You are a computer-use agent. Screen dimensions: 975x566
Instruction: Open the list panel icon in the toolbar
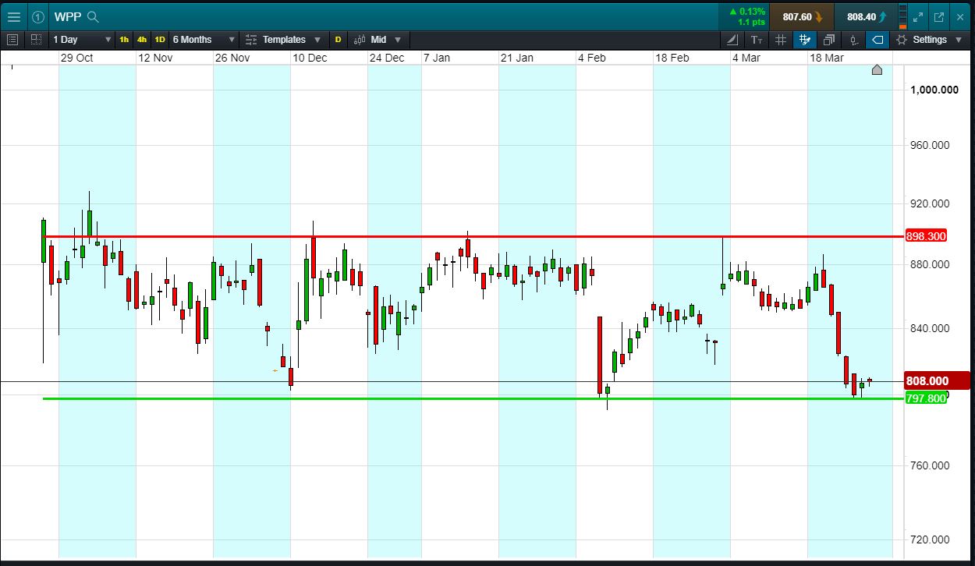click(x=12, y=39)
